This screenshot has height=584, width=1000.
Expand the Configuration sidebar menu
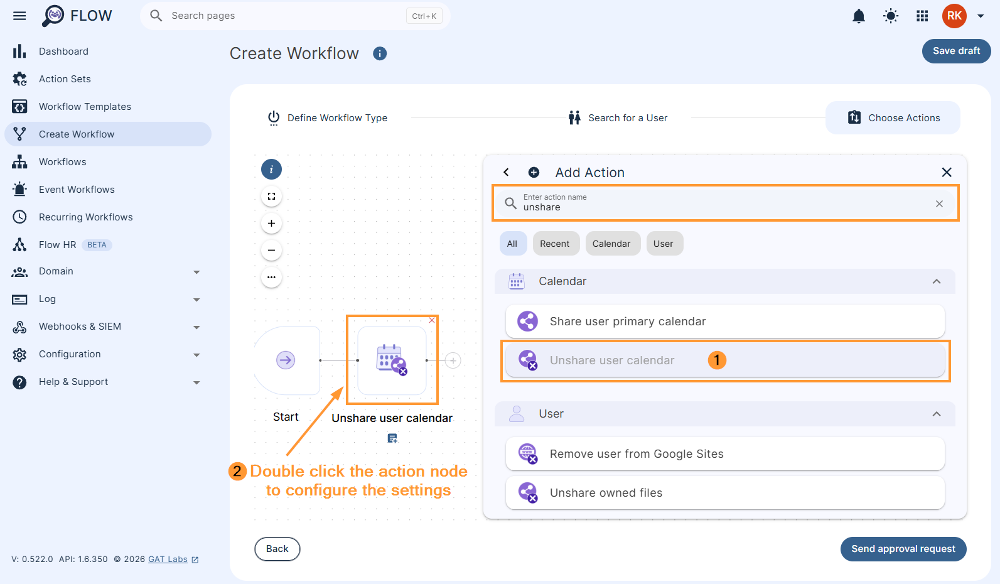coord(196,355)
